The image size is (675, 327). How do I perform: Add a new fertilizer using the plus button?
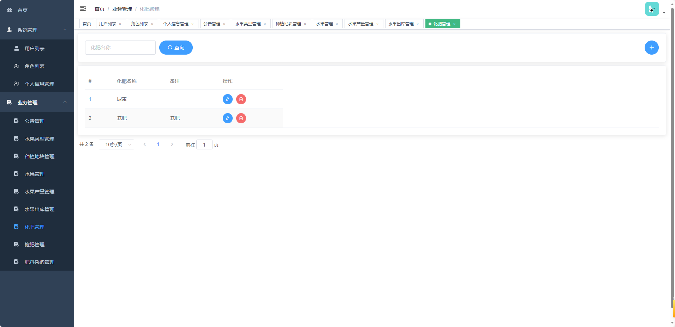(x=651, y=47)
